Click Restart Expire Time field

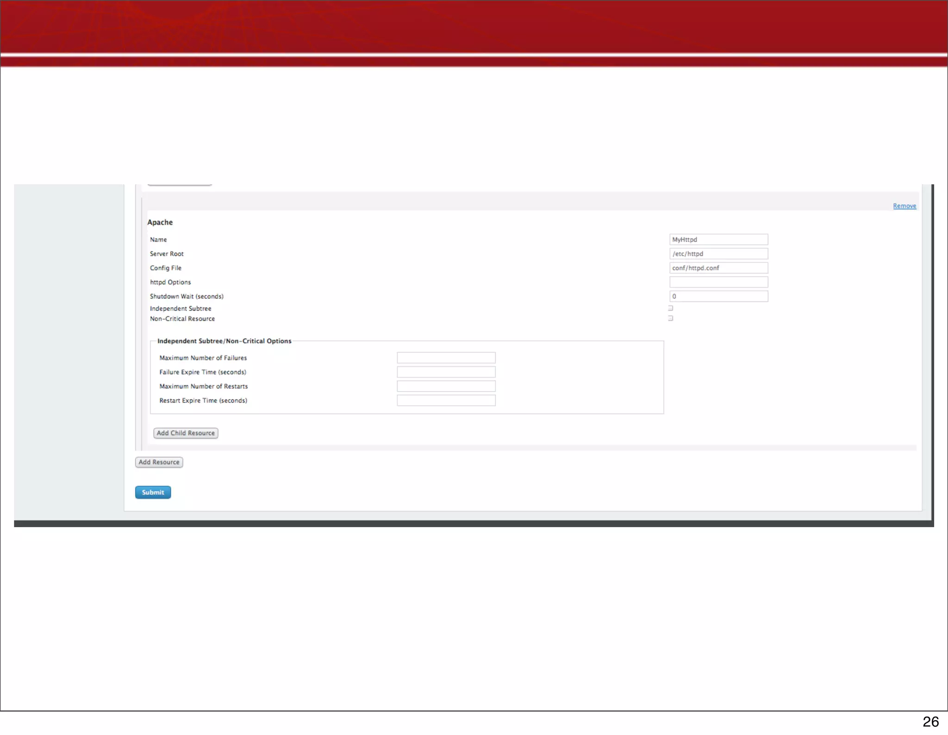(x=446, y=400)
